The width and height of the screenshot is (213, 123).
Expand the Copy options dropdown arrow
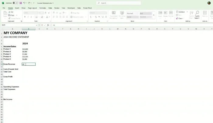coord(17,15)
